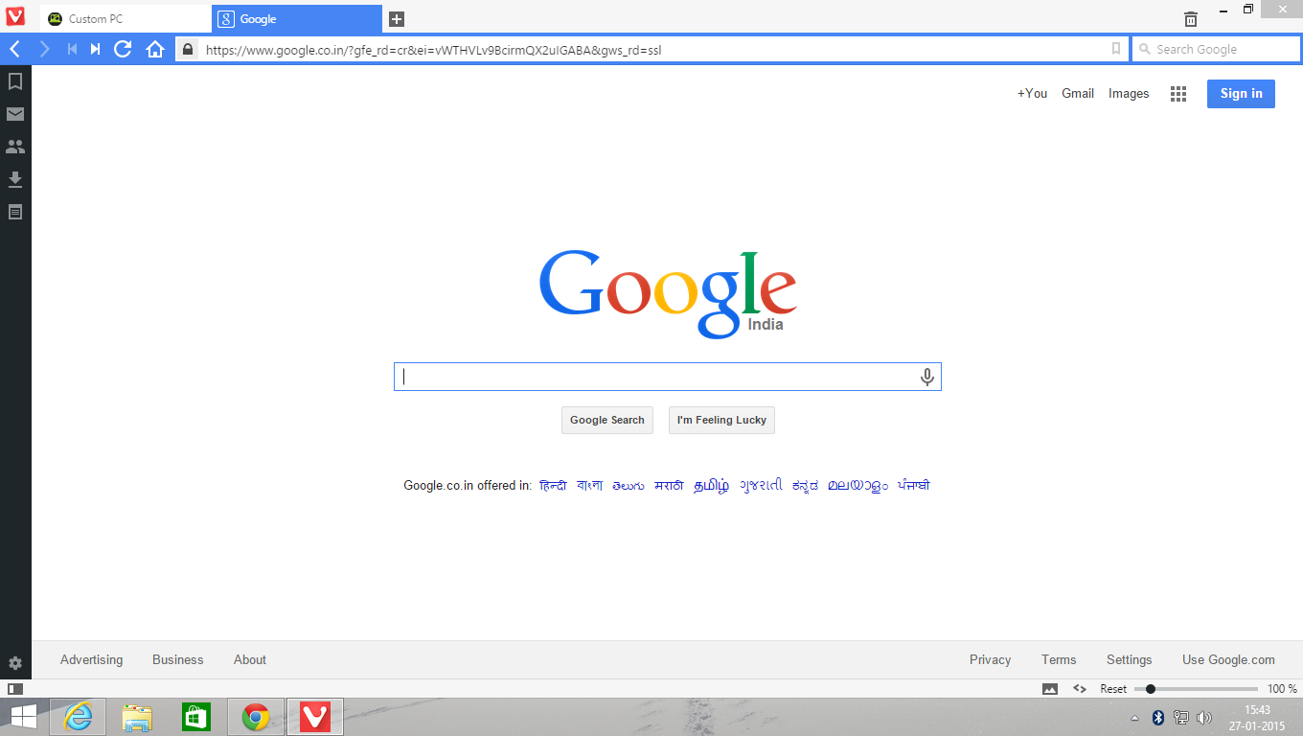Screen dimensions: 1303x736
Task: Reset the page zoom level
Action: click(1113, 689)
